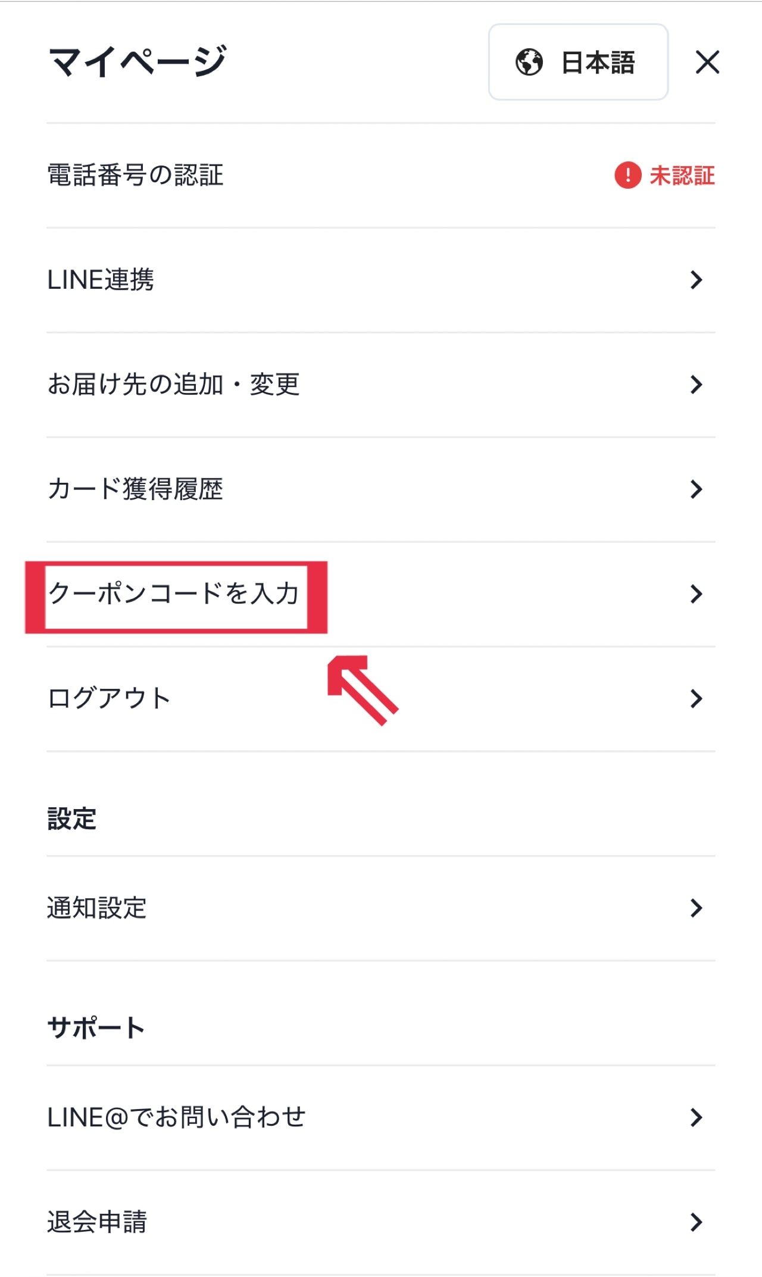Click ログアウト to log out

(110, 698)
